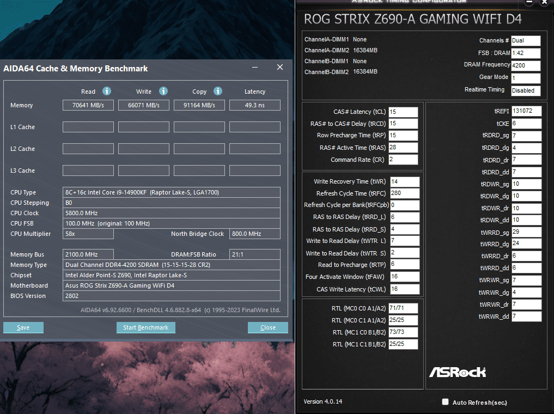Click the Channels # Dual field
The height and width of the screenshot is (414, 554).
click(526, 41)
